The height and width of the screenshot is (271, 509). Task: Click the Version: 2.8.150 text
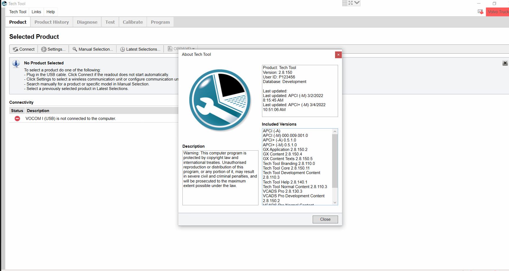click(277, 72)
